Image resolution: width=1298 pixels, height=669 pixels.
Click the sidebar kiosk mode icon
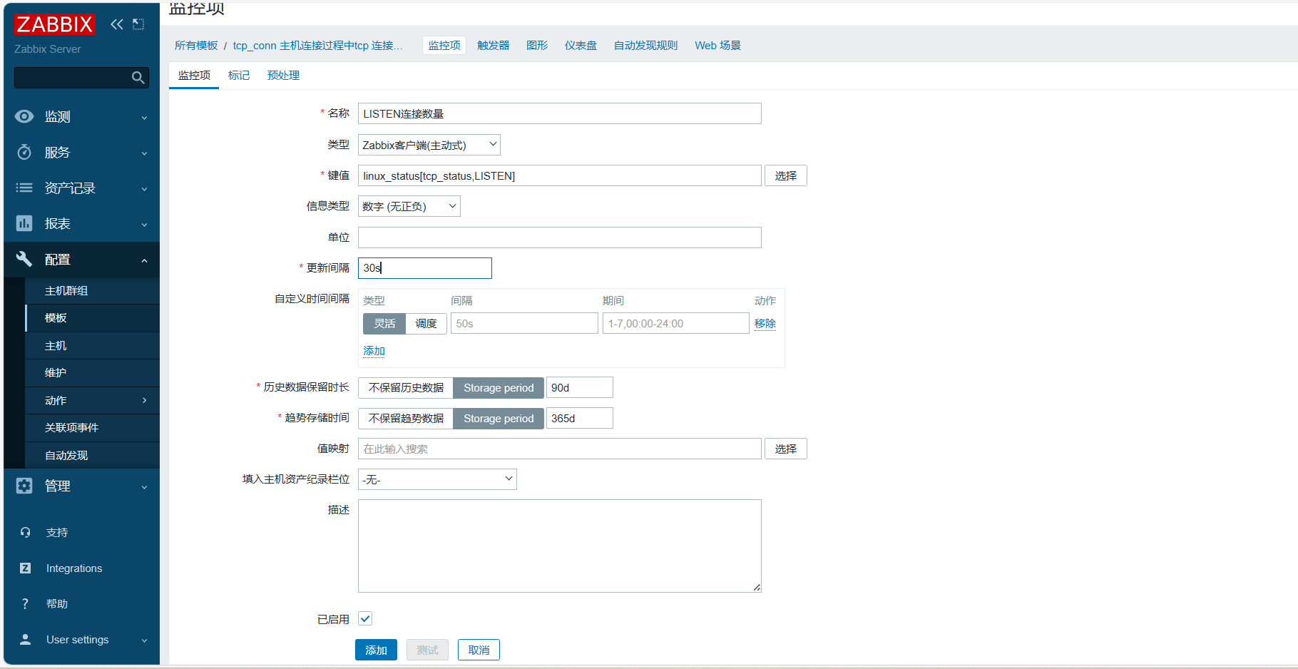coord(138,24)
